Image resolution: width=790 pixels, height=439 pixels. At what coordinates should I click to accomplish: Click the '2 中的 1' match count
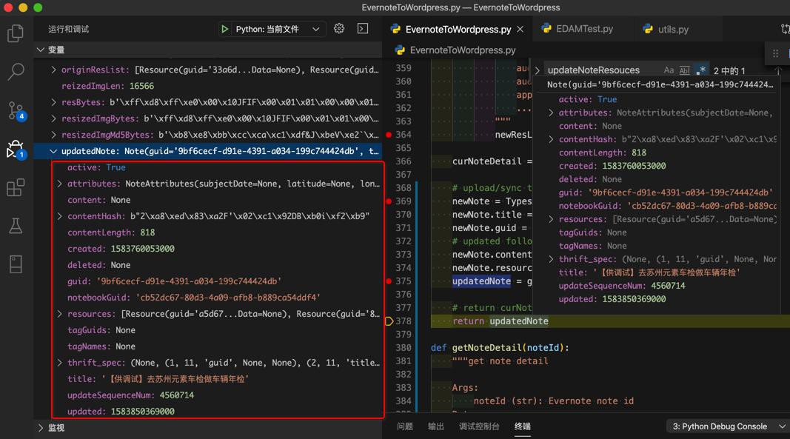(729, 70)
